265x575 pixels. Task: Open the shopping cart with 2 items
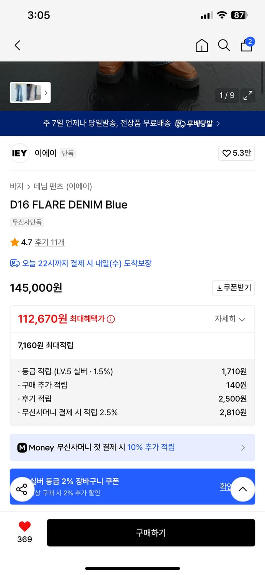coord(247,46)
